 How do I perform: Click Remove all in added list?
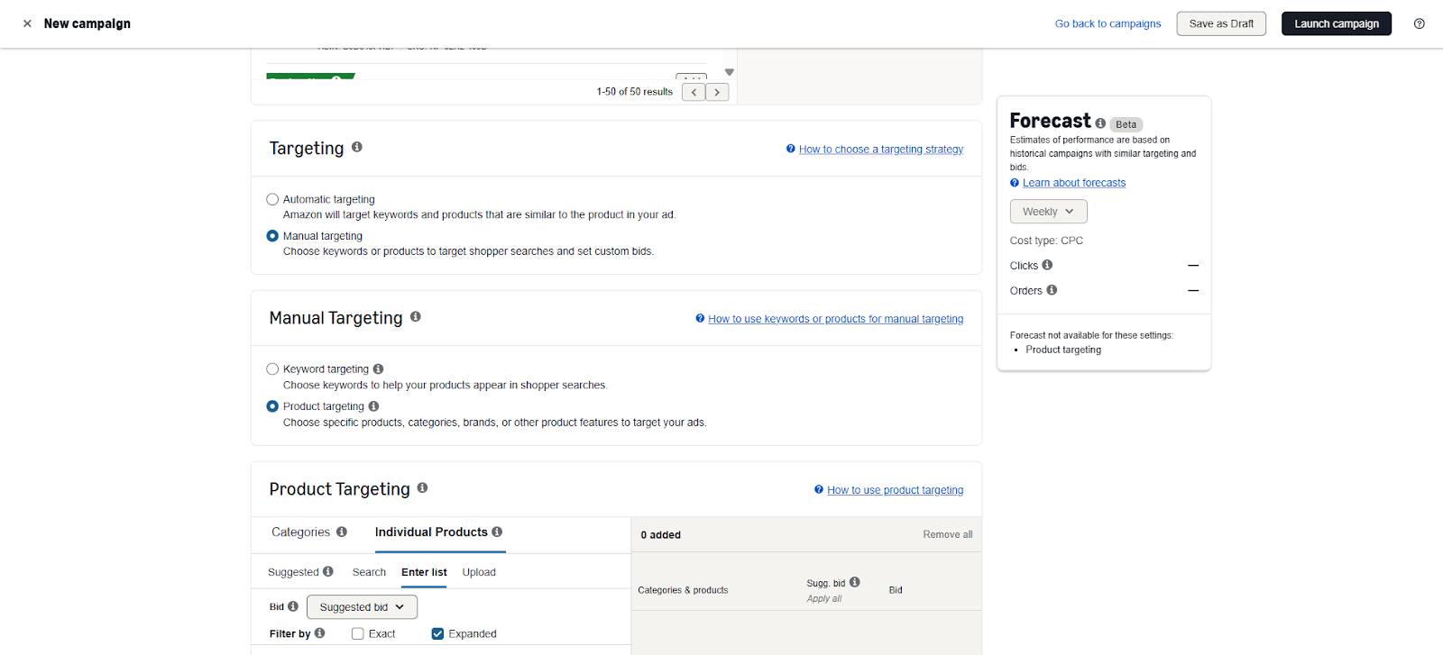948,534
